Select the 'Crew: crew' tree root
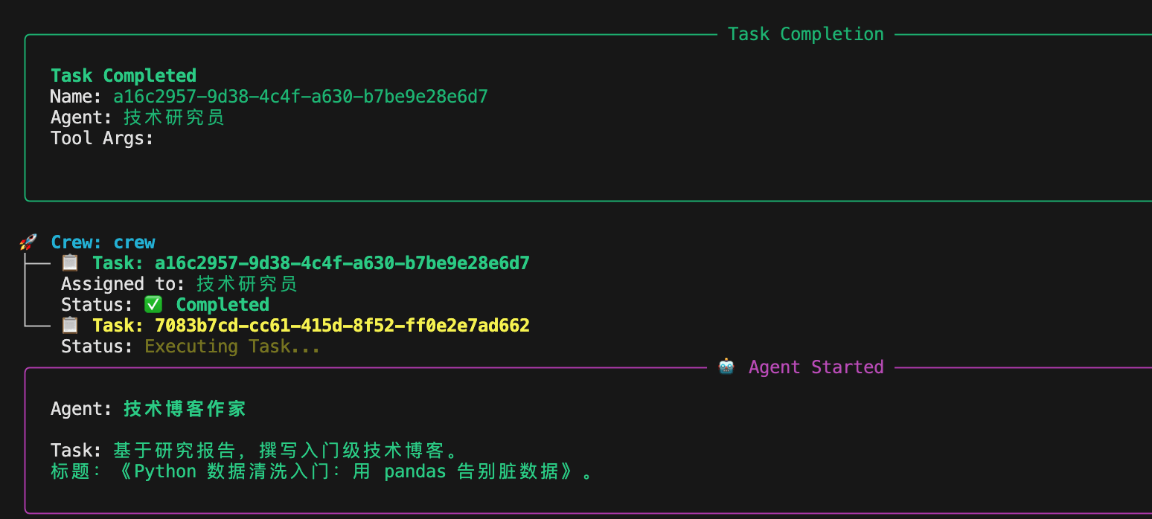This screenshot has width=1152, height=519. click(103, 242)
